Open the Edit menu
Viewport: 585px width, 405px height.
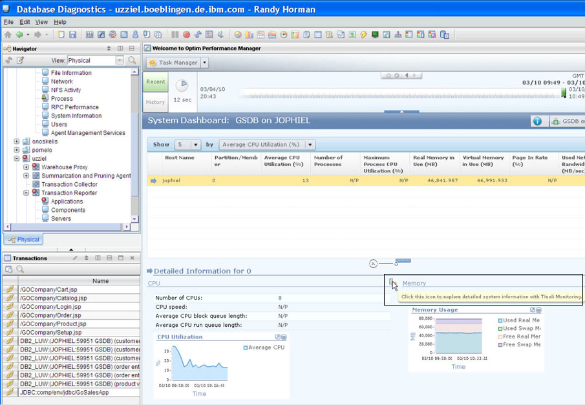25,22
